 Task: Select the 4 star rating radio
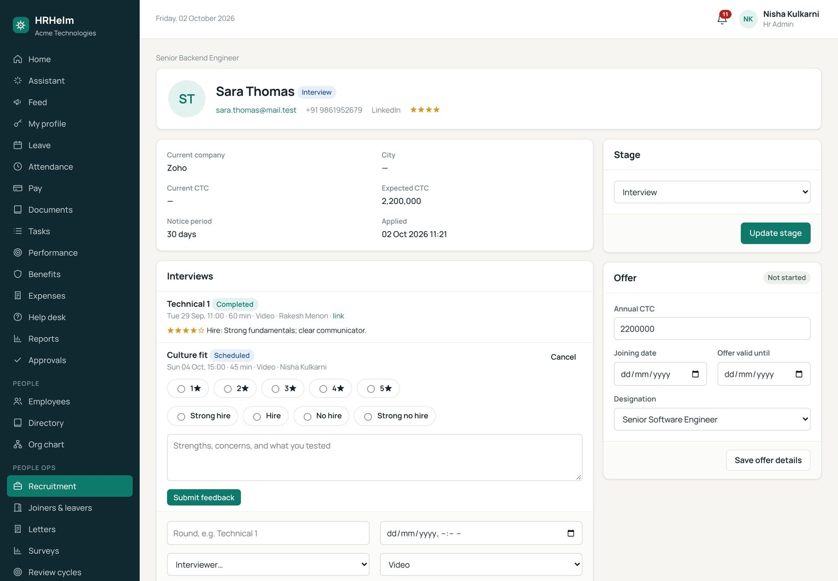tap(323, 389)
